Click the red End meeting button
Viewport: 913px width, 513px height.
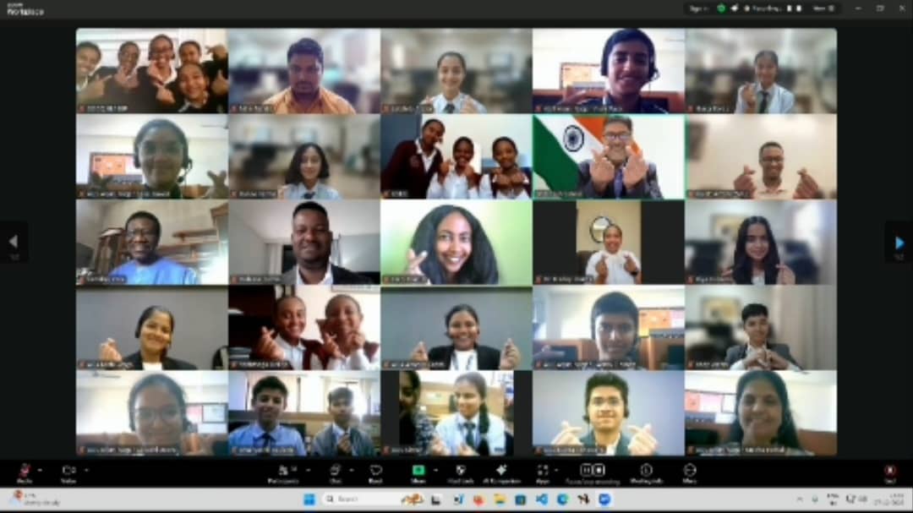click(x=889, y=471)
